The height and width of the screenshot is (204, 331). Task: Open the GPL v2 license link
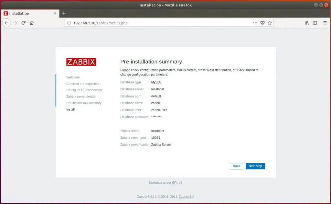(177, 183)
